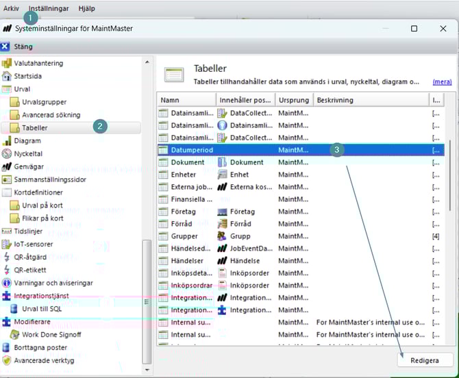The width and height of the screenshot is (459, 378).
Task: Open the Genvägar icon in sidebar
Action: (7, 166)
